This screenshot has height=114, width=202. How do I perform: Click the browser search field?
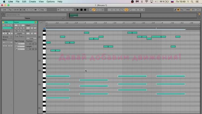(x=36, y=15)
